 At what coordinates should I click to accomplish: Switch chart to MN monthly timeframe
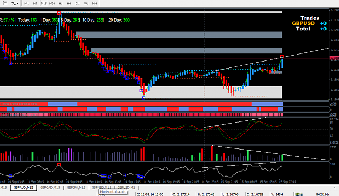point(94,3)
